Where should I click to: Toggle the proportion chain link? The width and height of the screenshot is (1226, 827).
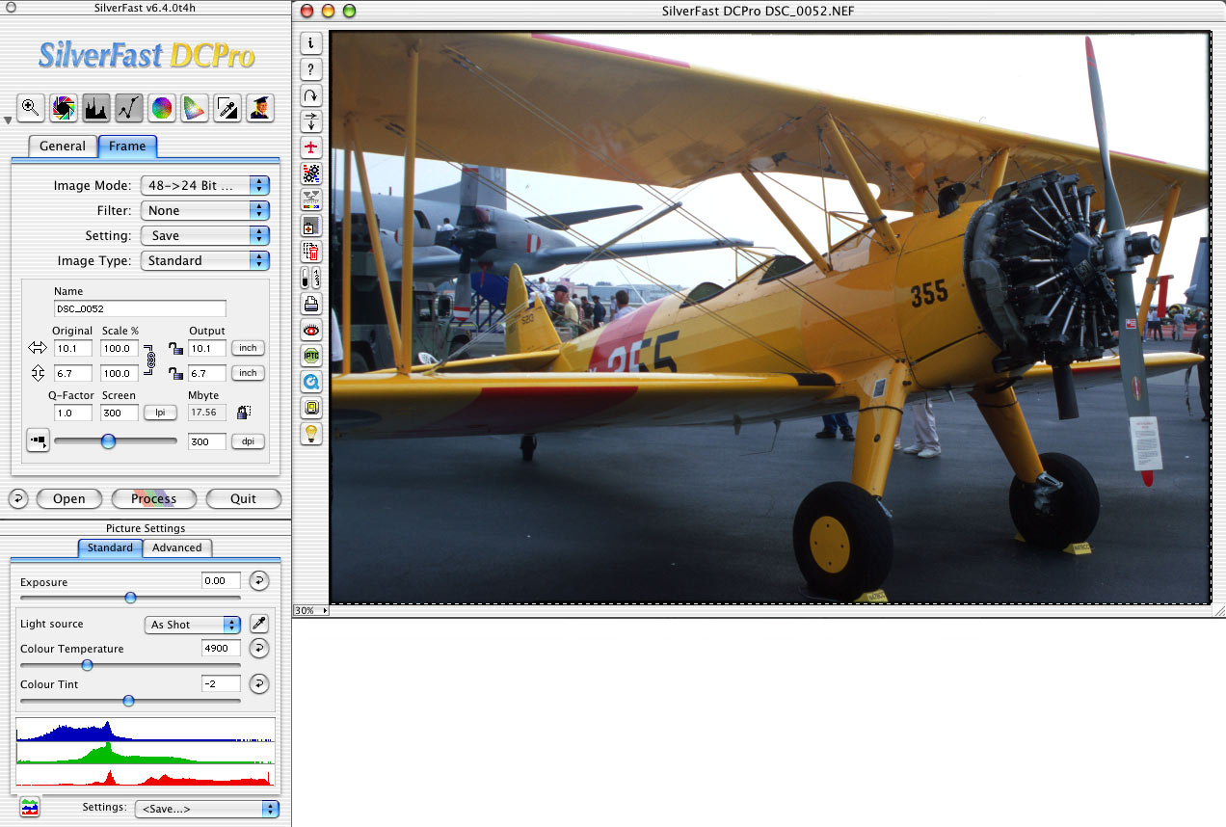click(150, 360)
